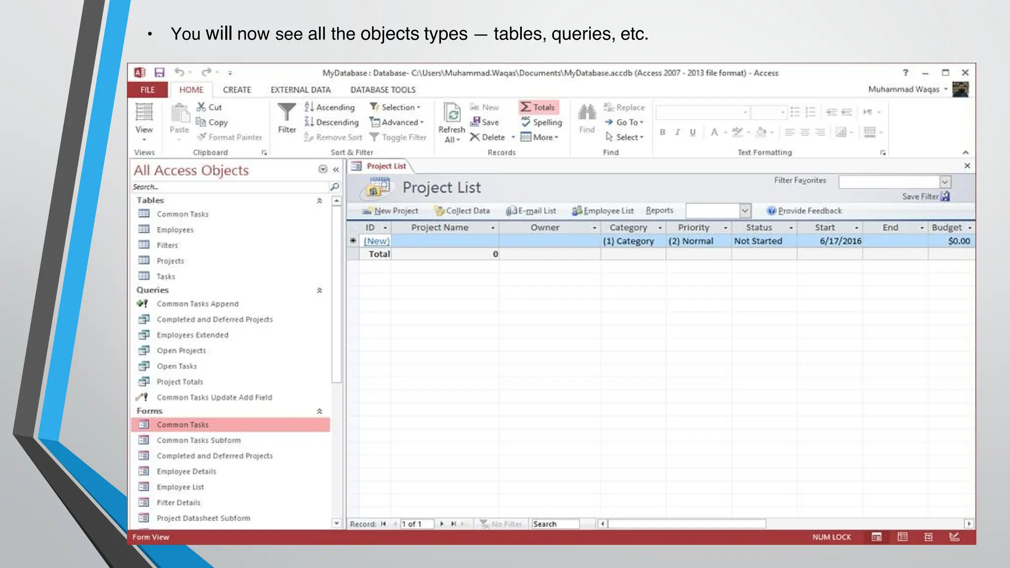Open the View button in ribbon
The width and height of the screenshot is (1010, 568).
[144, 122]
